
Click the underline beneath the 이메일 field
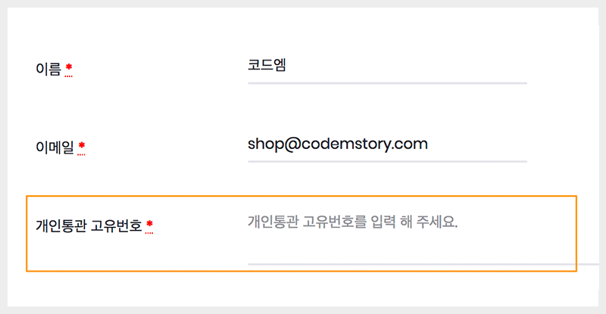pos(386,161)
